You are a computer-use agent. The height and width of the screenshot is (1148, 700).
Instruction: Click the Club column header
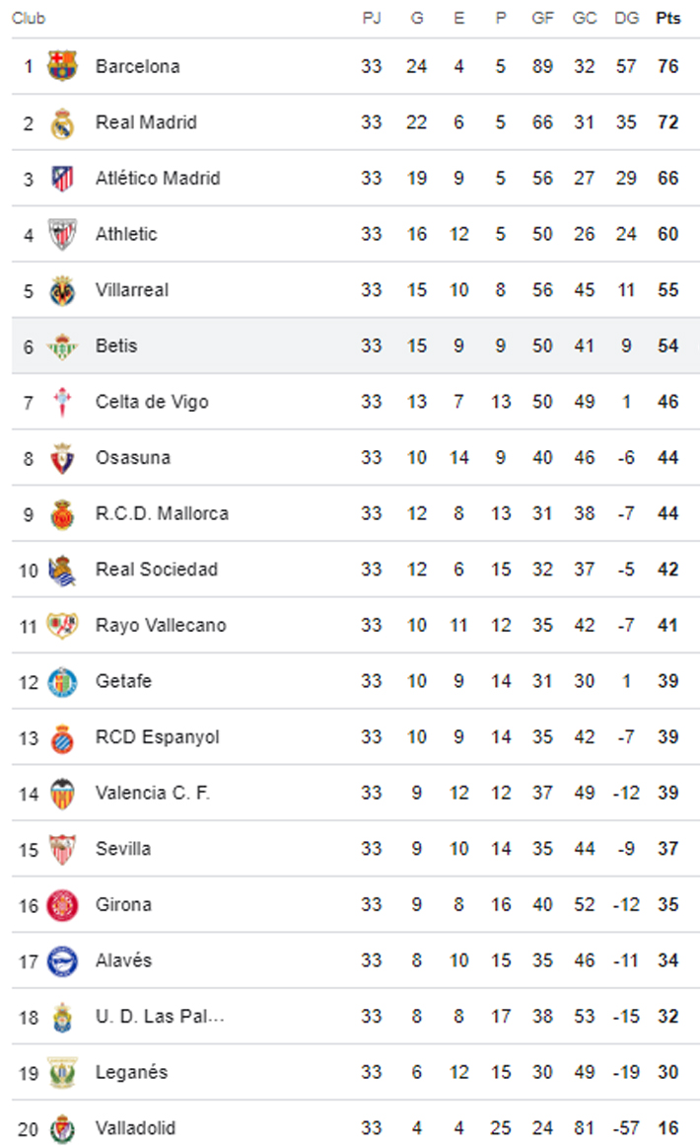coord(29,19)
